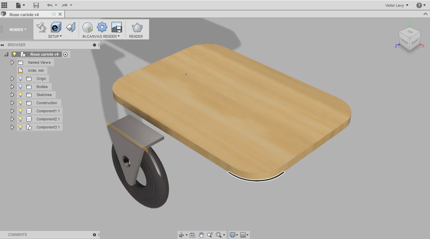This screenshot has width=430, height=239.
Task: Expand the Bodies folder
Action: point(12,87)
